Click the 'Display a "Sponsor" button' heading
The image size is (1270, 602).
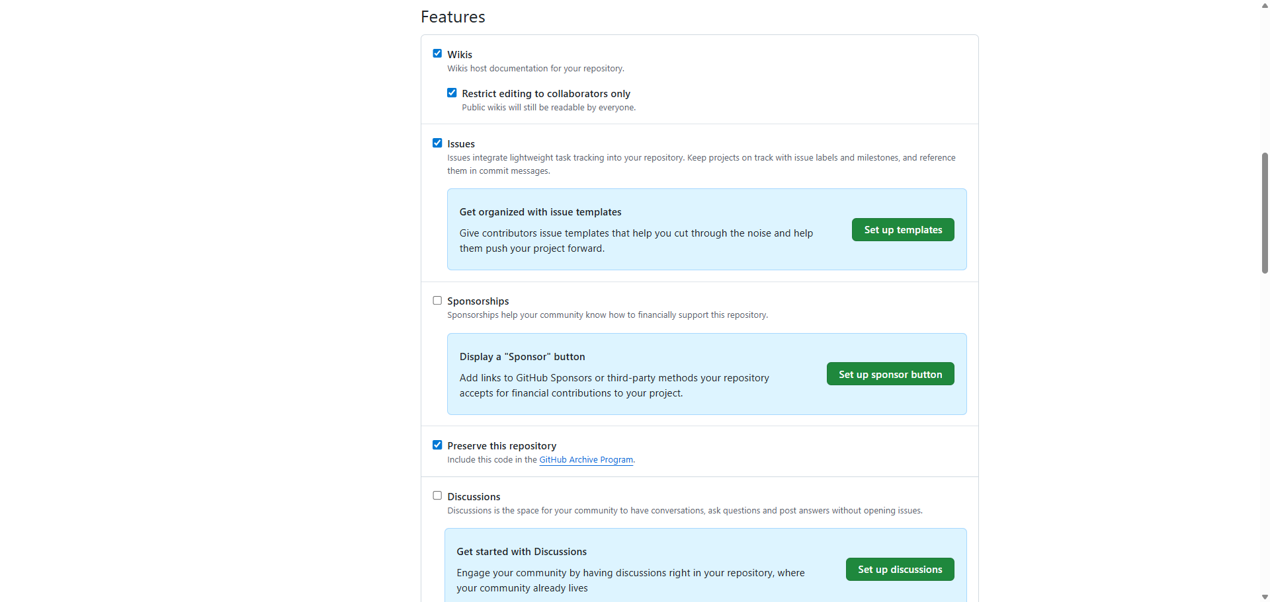(x=522, y=357)
